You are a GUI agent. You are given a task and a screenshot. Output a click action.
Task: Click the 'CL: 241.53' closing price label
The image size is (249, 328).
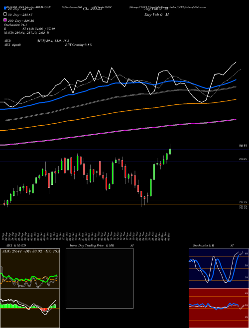93,9
